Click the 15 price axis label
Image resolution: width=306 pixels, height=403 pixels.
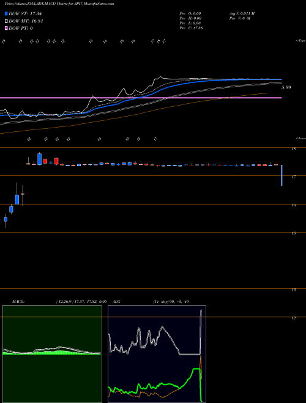293,233
